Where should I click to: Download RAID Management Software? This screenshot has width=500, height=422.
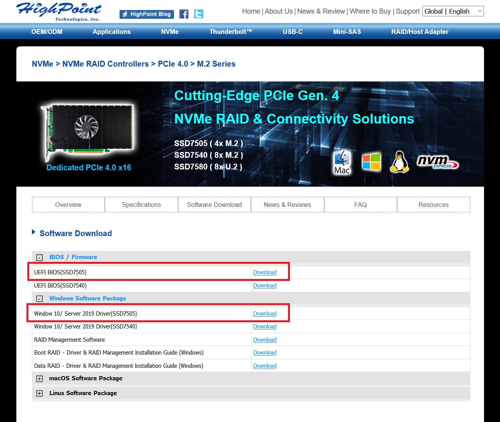click(x=265, y=340)
